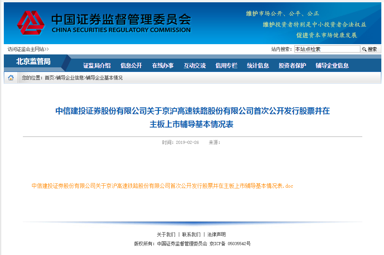Click the home icon in breadcrumb bar
The image size is (384, 255).
tap(11, 78)
